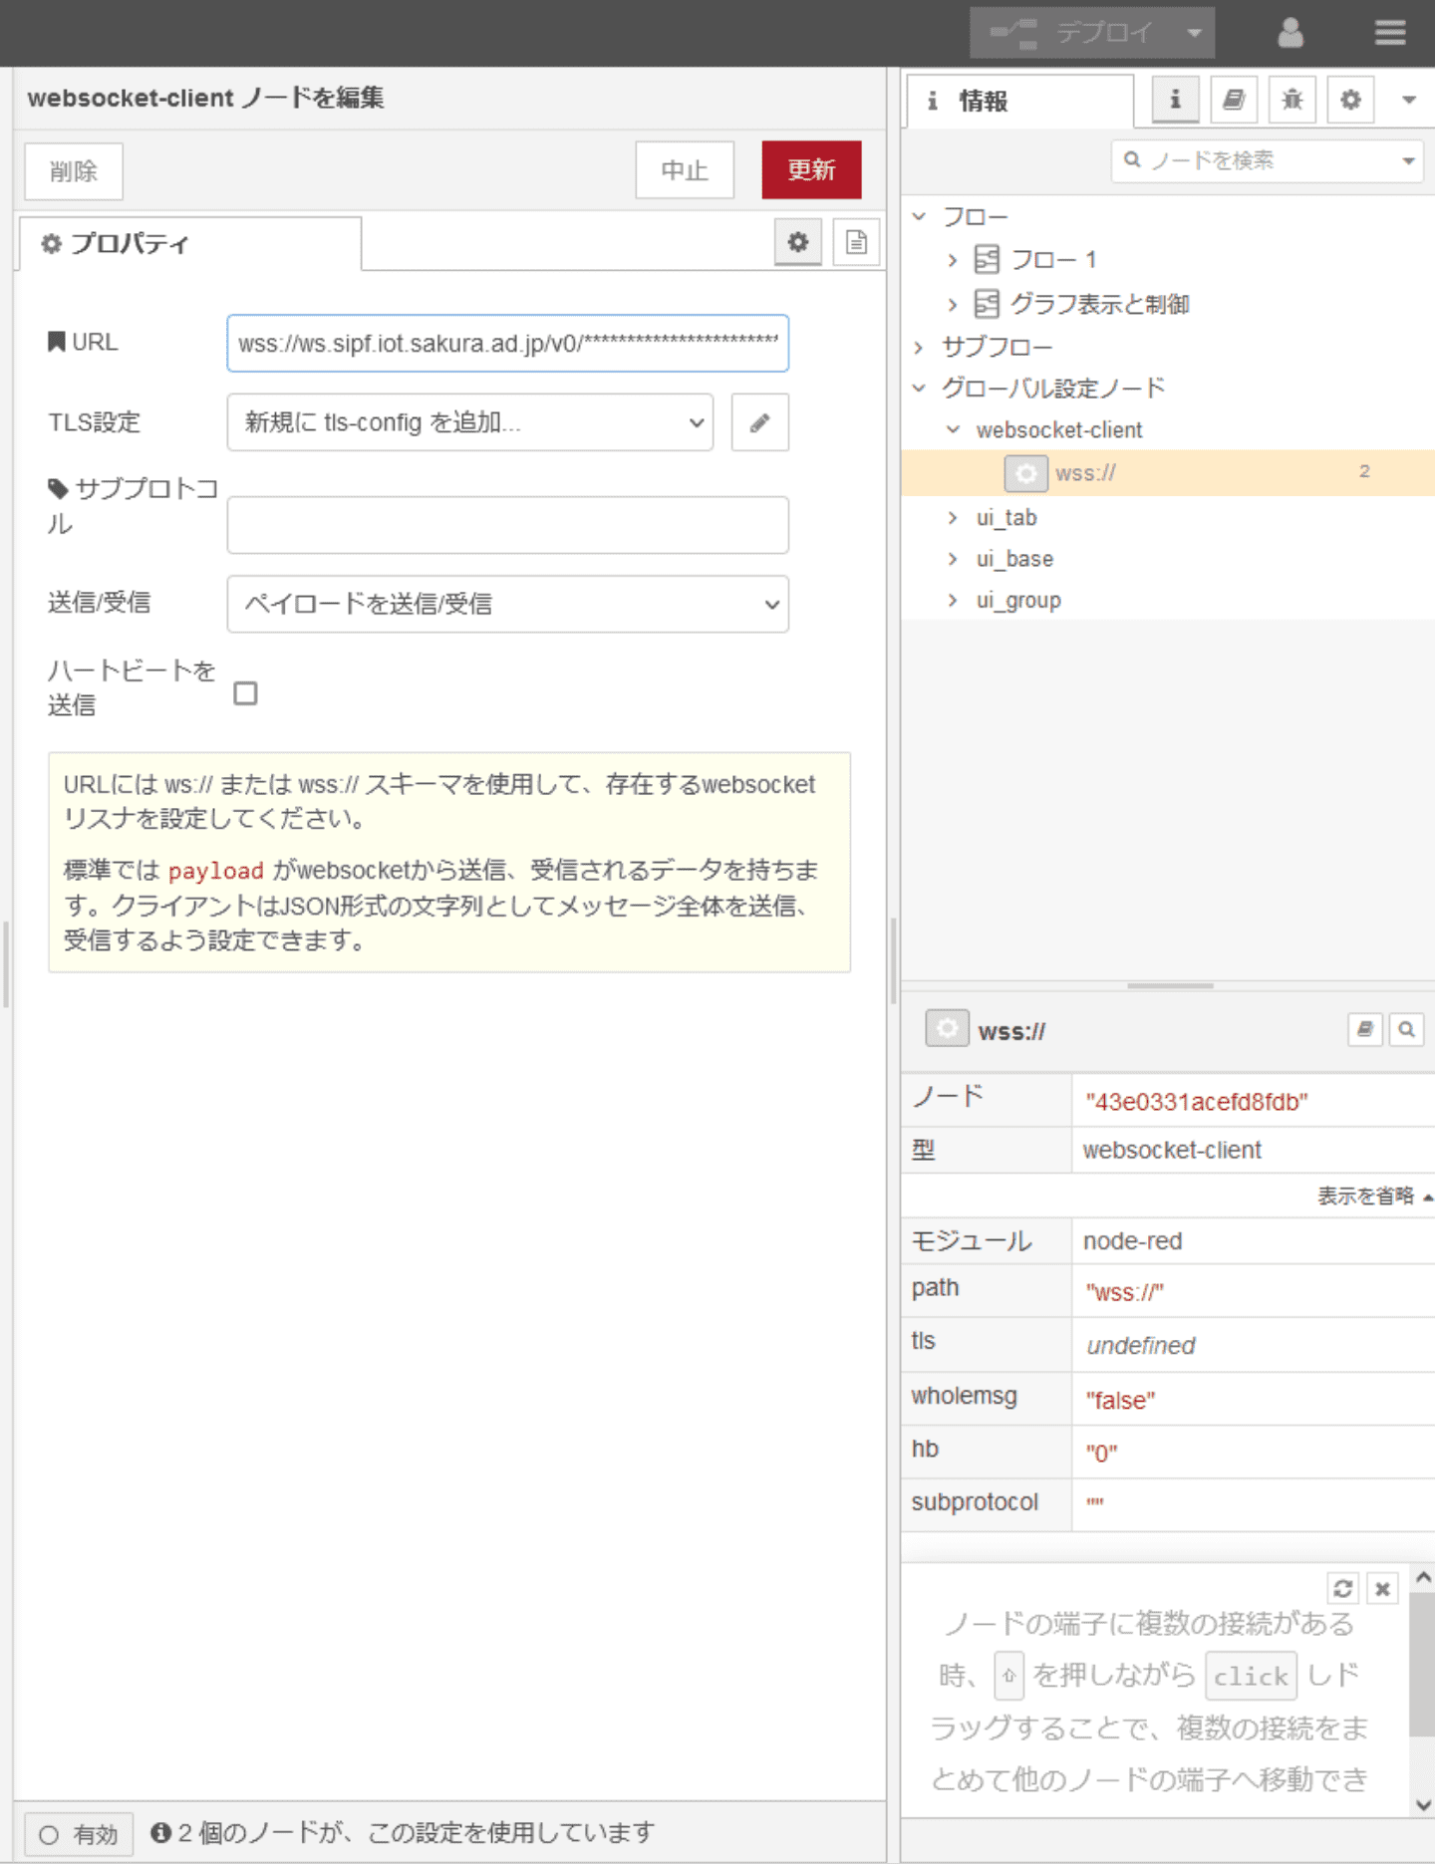
Task: Open the 送信/受信 dropdown
Action: coord(507,604)
